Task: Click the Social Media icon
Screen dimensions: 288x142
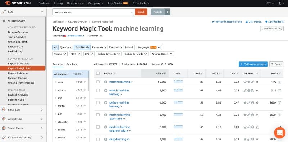Action: [4, 128]
